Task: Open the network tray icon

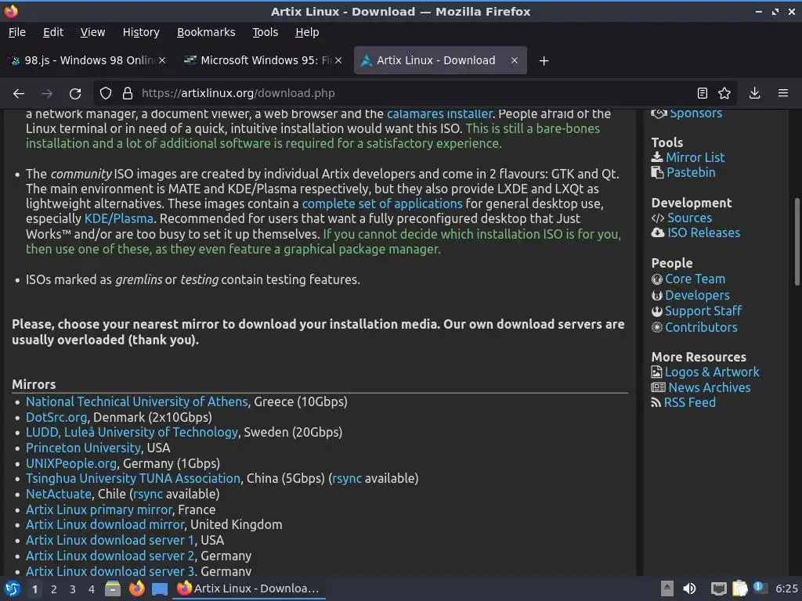Action: 719,588
